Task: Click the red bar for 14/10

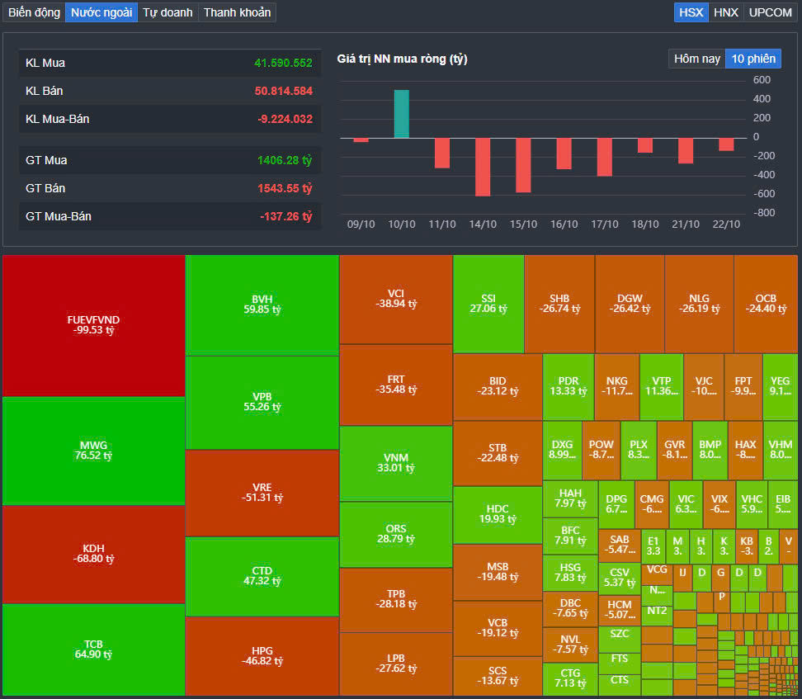Action: tap(483, 168)
